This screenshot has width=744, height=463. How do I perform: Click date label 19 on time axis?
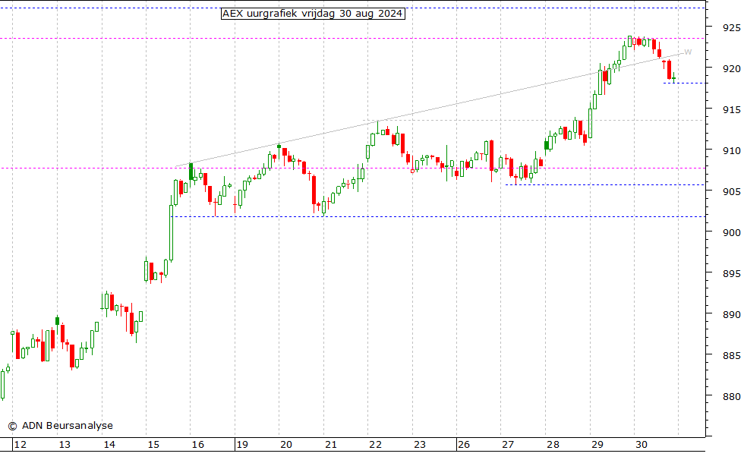[x=242, y=445]
